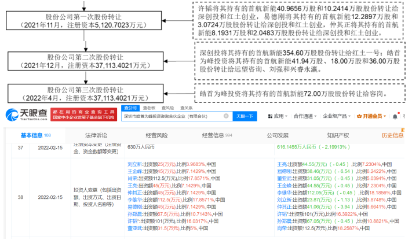Choose the 查关系 search tab
This screenshot has height=240, width=412.
(186, 108)
